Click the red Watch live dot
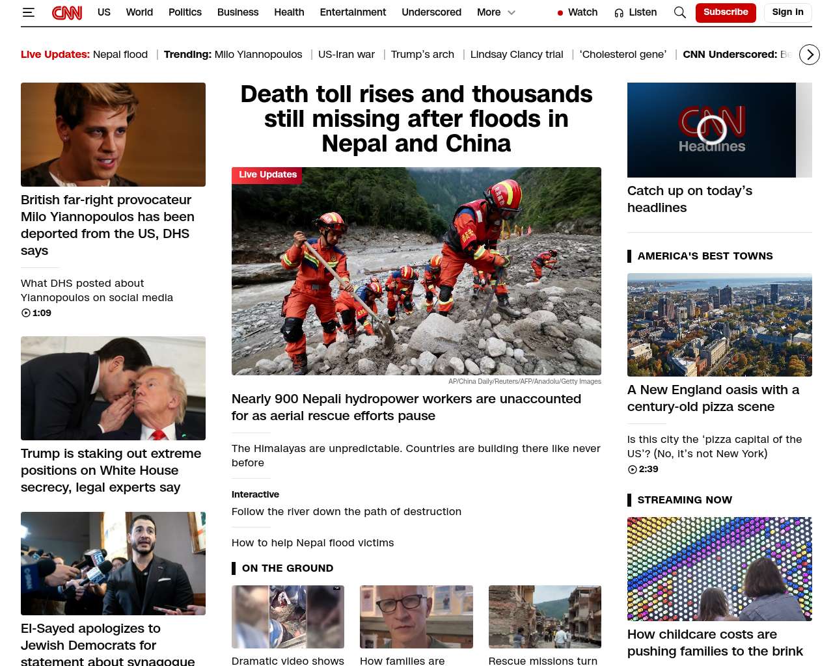 pos(560,13)
